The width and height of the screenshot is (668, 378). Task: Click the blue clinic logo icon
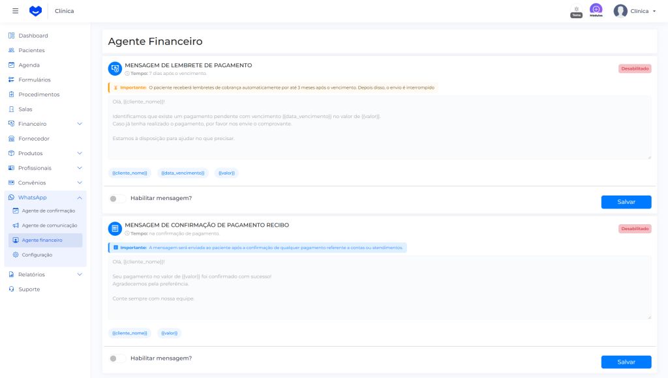pyautogui.click(x=35, y=11)
